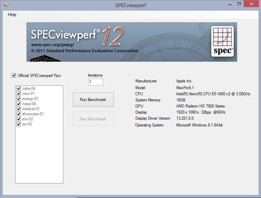
Task: Toggle the catia-04 viewset checkbox
Action: pos(18,88)
